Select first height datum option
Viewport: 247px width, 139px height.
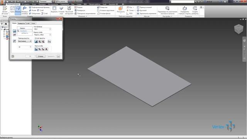36,41
